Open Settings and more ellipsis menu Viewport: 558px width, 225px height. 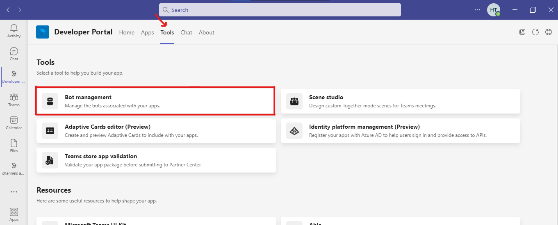coord(477,10)
